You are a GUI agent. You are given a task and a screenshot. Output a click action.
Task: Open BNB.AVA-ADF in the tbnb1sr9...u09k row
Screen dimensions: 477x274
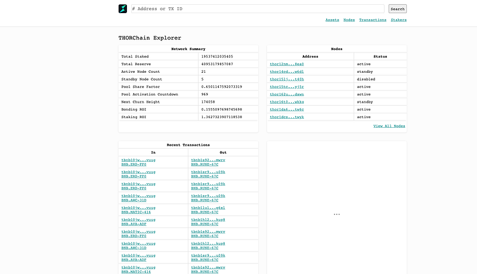click(134, 260)
